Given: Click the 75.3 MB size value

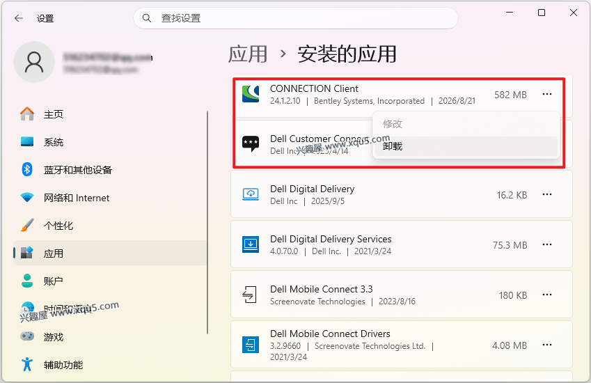Looking at the screenshot, I should point(510,245).
